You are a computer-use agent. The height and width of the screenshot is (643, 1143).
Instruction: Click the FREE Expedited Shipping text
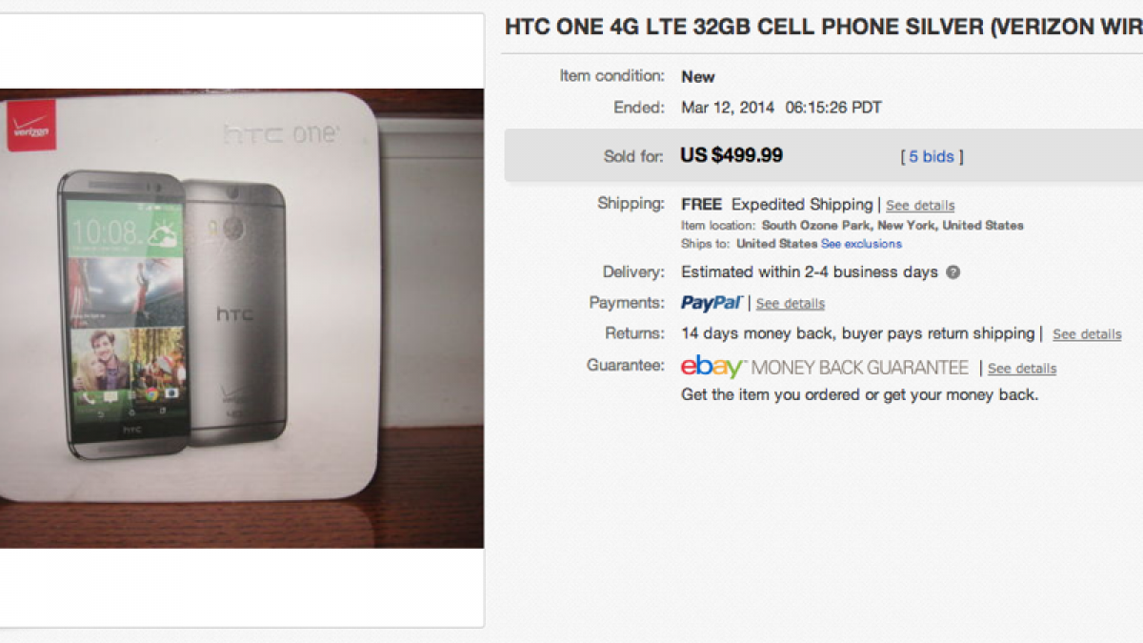(x=776, y=205)
